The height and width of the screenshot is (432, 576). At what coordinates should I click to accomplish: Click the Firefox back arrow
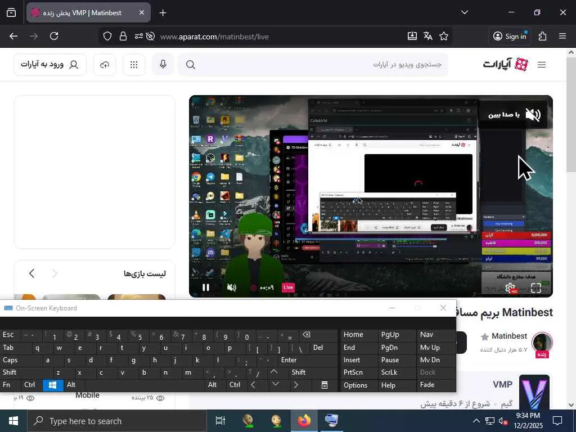pos(13,36)
